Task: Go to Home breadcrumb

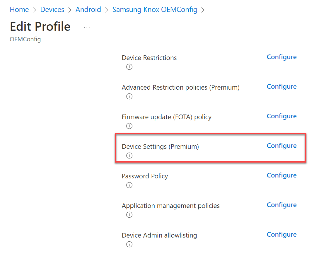Action: pyautogui.click(x=19, y=10)
